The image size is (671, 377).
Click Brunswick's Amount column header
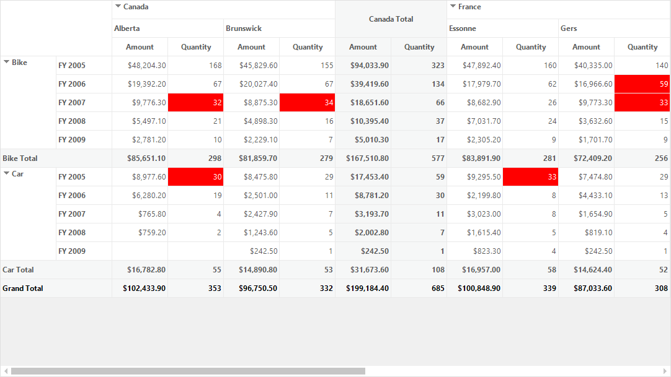pos(252,47)
